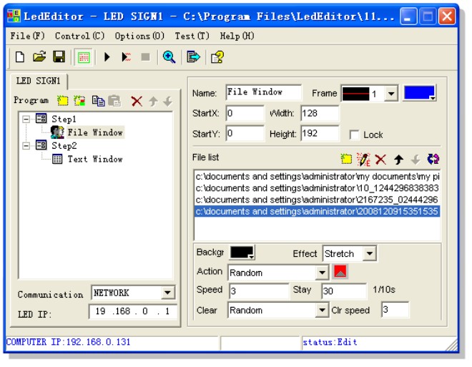Screen dimensions: 472x367
Task: Toggle the LED screen preview toolbar icon
Action: click(84, 57)
